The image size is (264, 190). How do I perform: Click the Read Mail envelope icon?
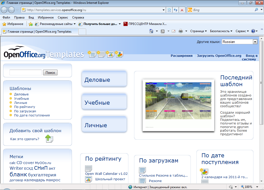[x=174, y=31]
